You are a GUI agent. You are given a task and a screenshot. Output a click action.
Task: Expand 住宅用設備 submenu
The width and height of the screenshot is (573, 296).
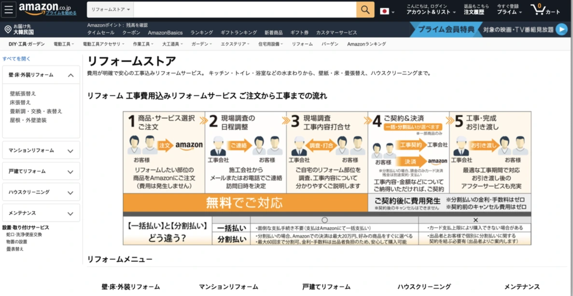(271, 44)
